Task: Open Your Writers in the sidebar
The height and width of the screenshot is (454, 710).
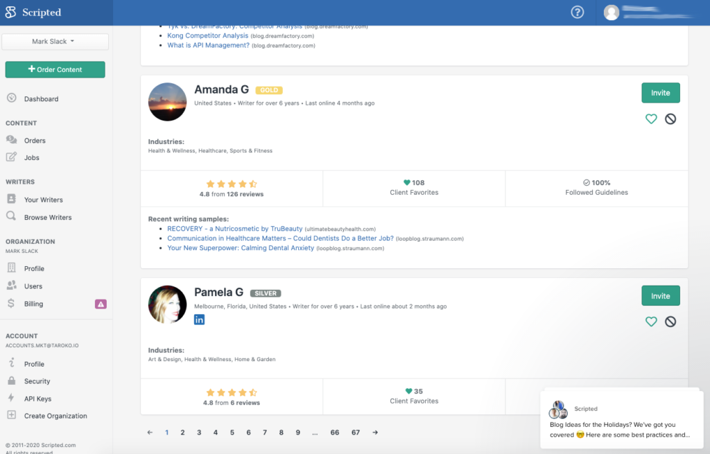Action: 44,200
